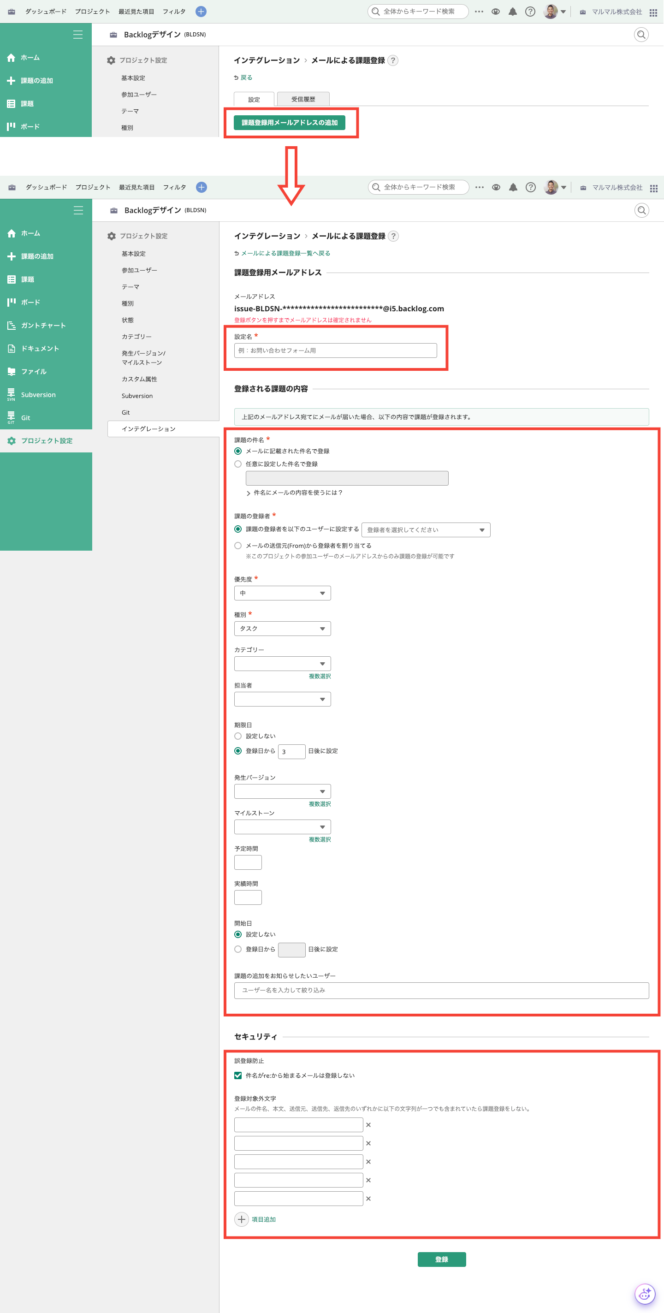Expand 件名にメールの内容を使うには？
Viewport: 664px width, 1313px height.
[294, 493]
